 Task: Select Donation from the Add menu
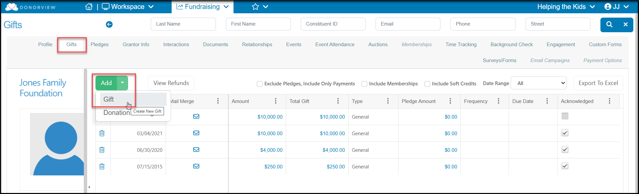116,113
